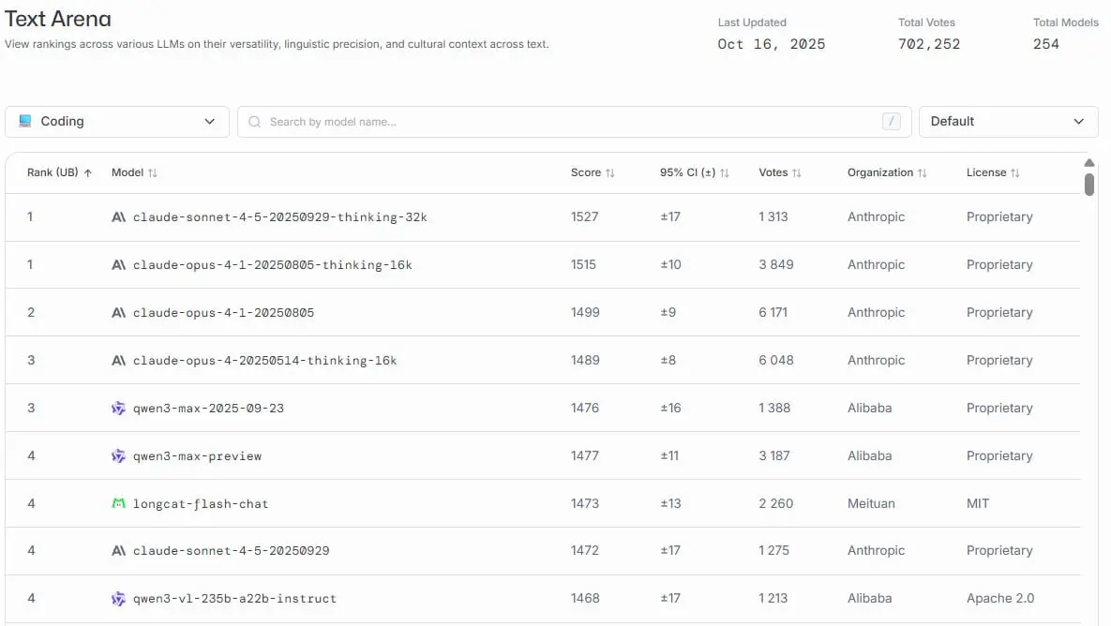The width and height of the screenshot is (1111, 626).
Task: Open claude-opus-4-1-20250805-thinking-16k model link
Action: pyautogui.click(x=272, y=265)
